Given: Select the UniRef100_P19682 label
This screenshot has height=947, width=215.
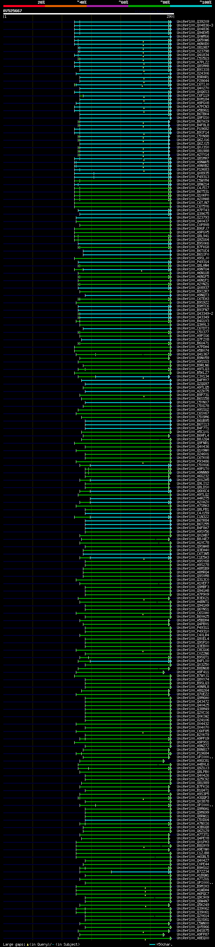Looking at the screenshot, I should click(192, 129).
